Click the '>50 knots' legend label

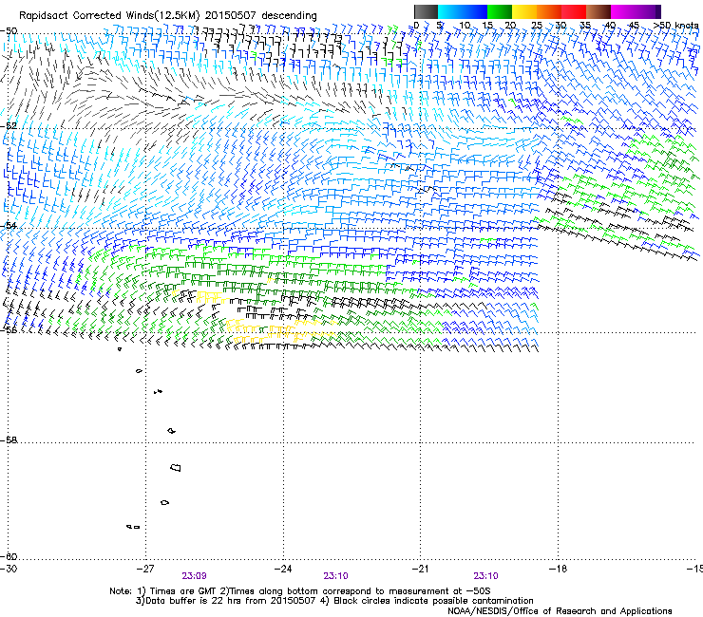[676, 26]
